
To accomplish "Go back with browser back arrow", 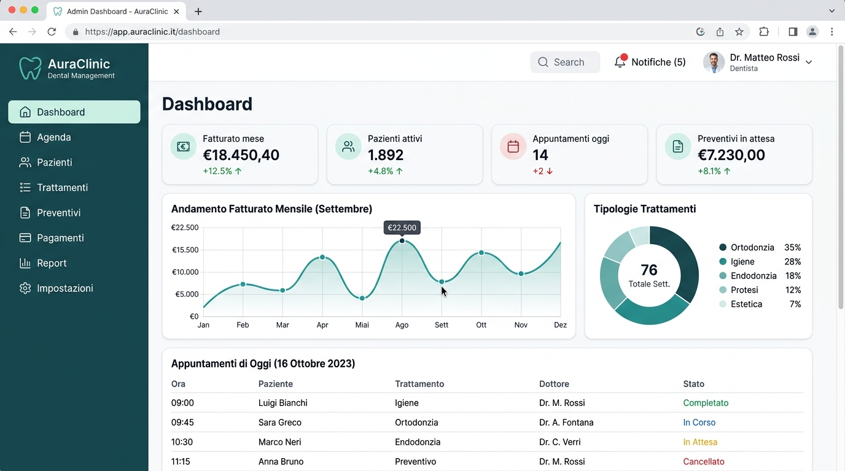I will pyautogui.click(x=13, y=32).
